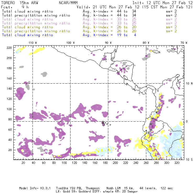Click the Galápagos islands on the equator
194x194 pixels.
pos(104,123)
